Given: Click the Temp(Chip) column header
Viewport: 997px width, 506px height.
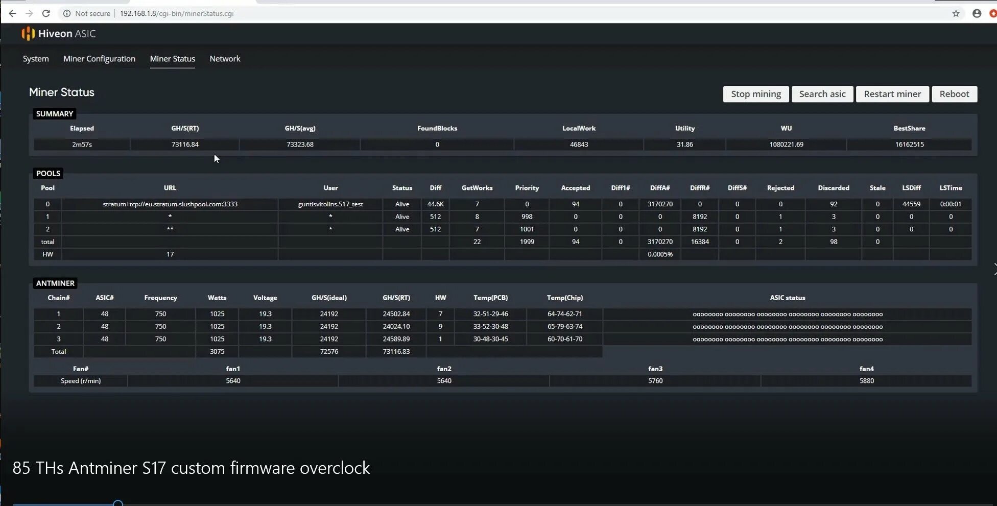Looking at the screenshot, I should [564, 298].
